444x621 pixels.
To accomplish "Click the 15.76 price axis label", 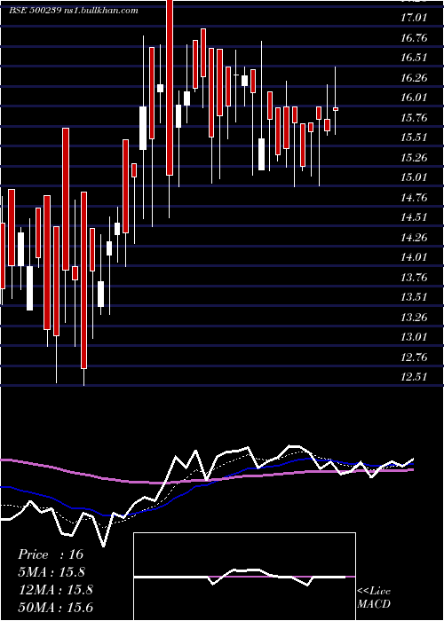I will pyautogui.click(x=414, y=118).
